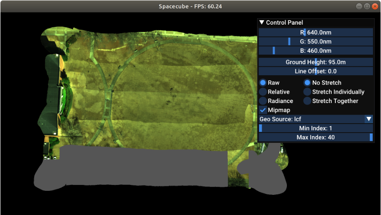The image size is (381, 215).
Task: Click the Line Offset slider
Action: pos(316,71)
